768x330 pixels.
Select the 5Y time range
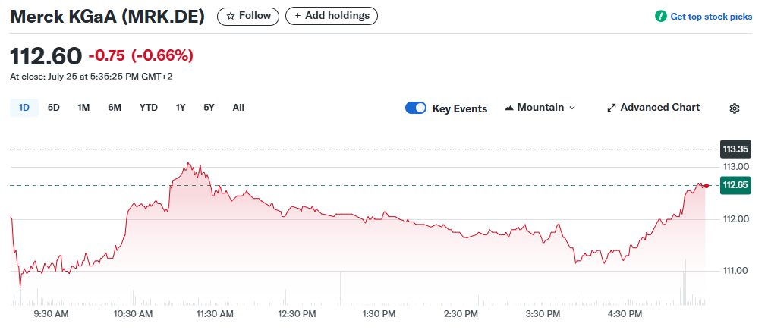point(209,108)
